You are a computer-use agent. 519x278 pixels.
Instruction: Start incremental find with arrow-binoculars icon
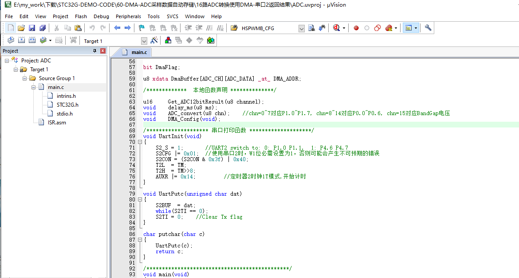322,28
